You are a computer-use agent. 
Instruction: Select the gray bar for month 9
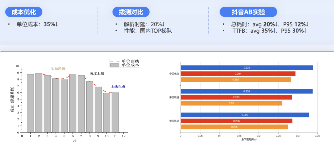click(98, 109)
